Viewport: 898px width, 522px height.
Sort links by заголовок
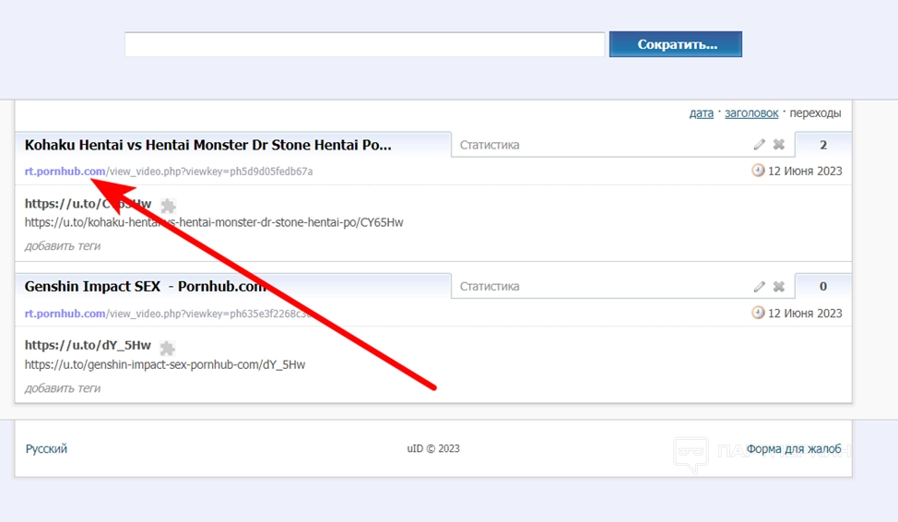coord(751,113)
